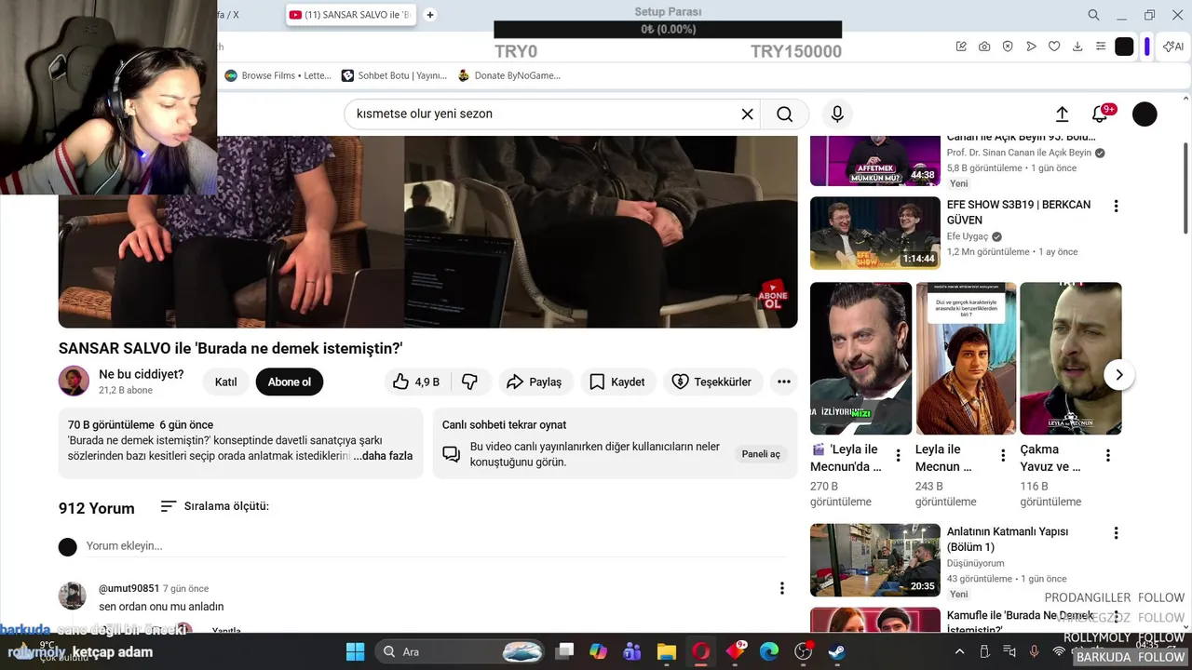
Task: Click the Opera send/flow arrow icon
Action: [1031, 47]
